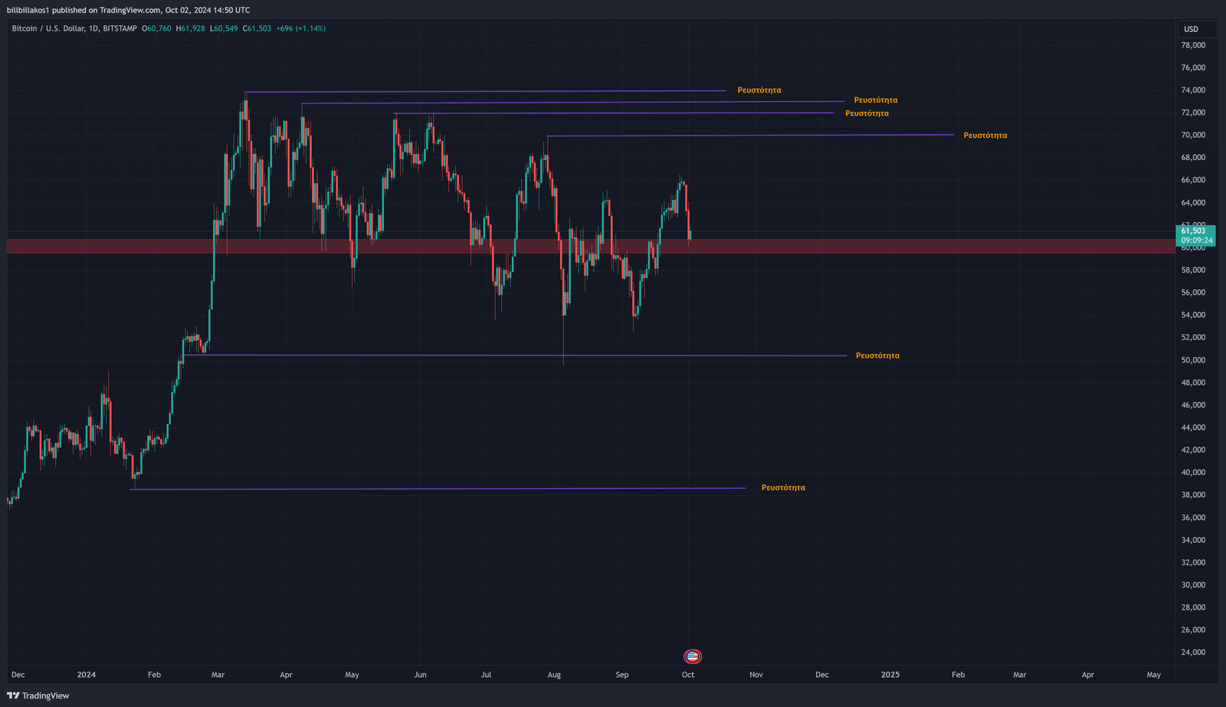Click the close value C61,503
1226x707 pixels.
(x=257, y=28)
